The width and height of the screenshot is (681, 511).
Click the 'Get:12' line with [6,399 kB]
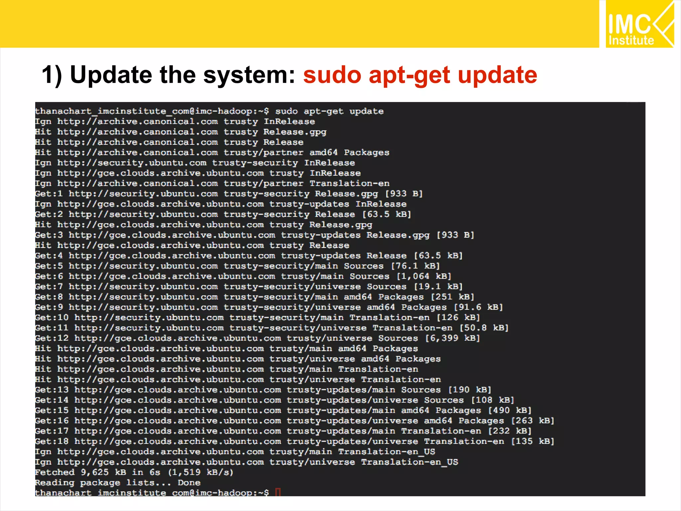(x=258, y=338)
